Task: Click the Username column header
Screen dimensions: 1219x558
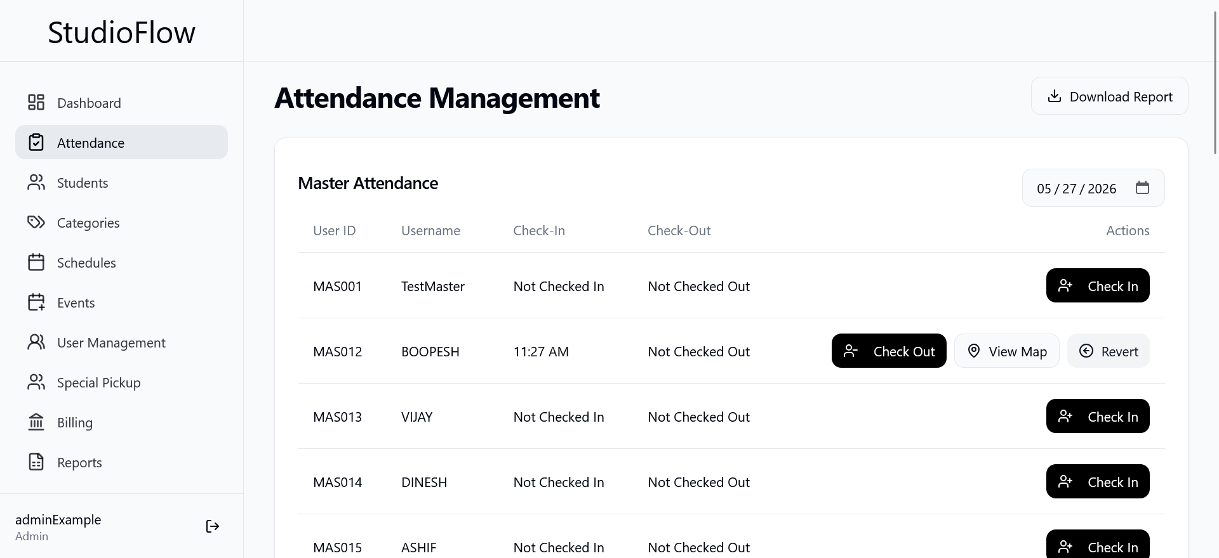Action: click(x=430, y=230)
